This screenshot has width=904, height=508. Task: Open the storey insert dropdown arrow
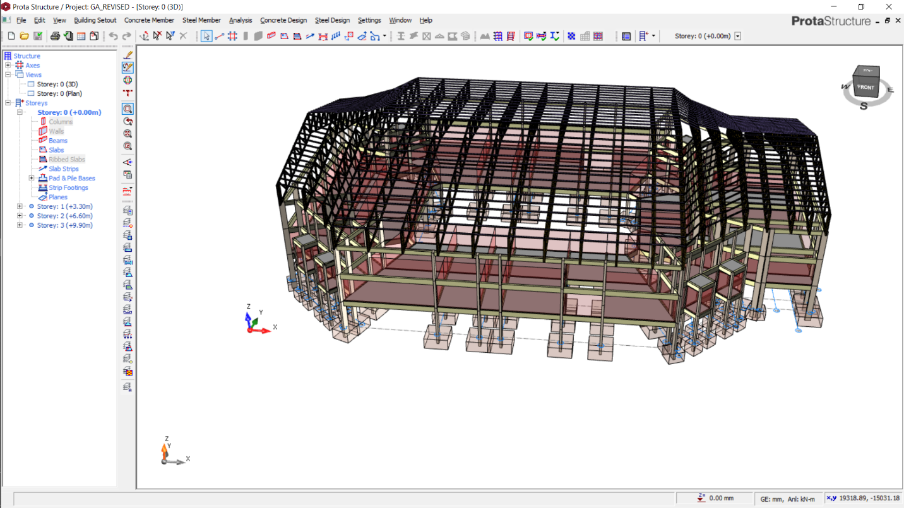point(653,36)
